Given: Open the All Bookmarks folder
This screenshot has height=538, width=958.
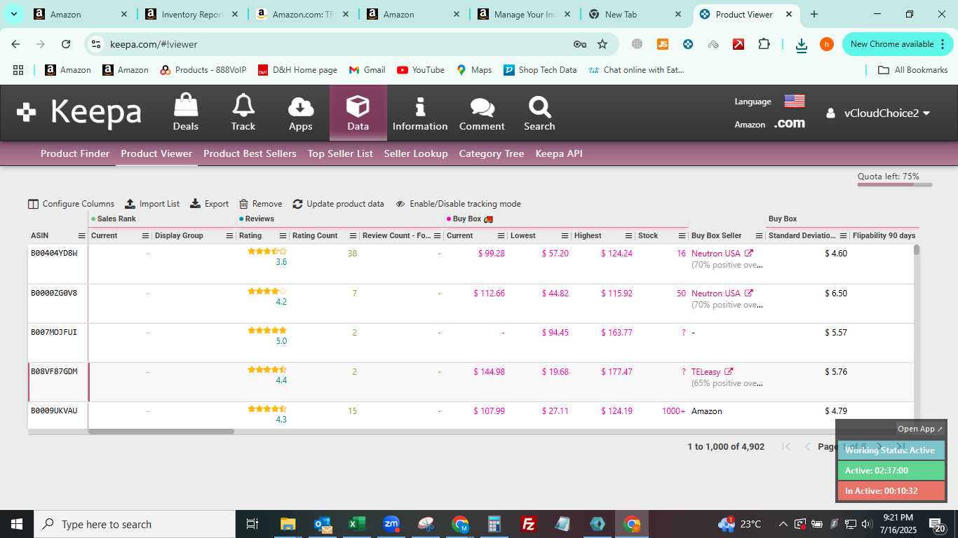Looking at the screenshot, I should 913,70.
